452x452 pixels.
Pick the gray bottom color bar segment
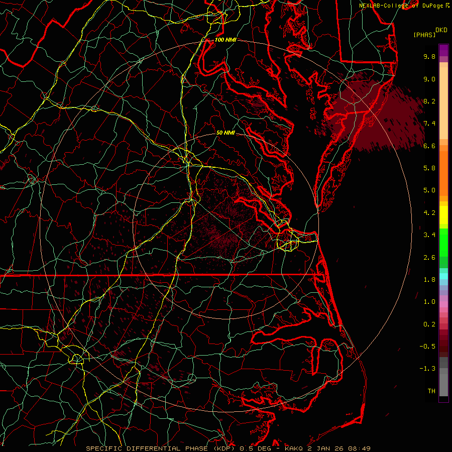(443, 385)
